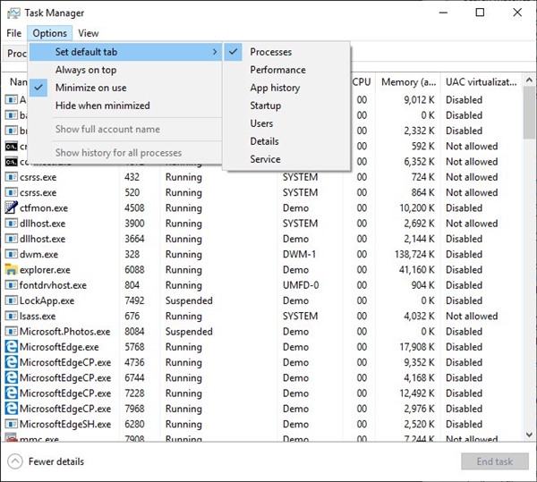This screenshot has height=482, width=537.
Task: Toggle the Minimize on use option
Action: pos(90,88)
